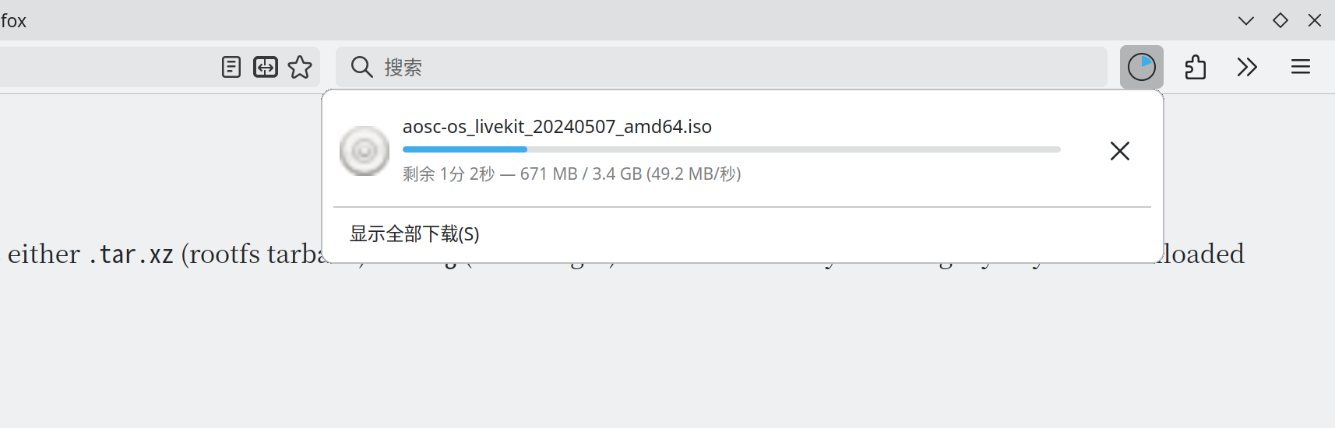Toggle reader view for this page
Image resolution: width=1335 pixels, height=428 pixels.
pyautogui.click(x=231, y=67)
